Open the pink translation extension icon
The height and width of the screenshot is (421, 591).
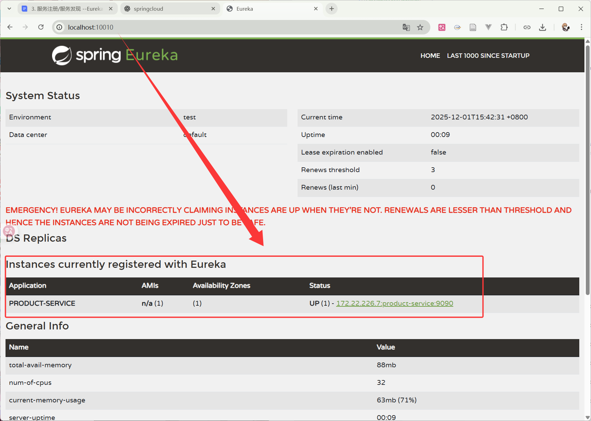click(442, 27)
